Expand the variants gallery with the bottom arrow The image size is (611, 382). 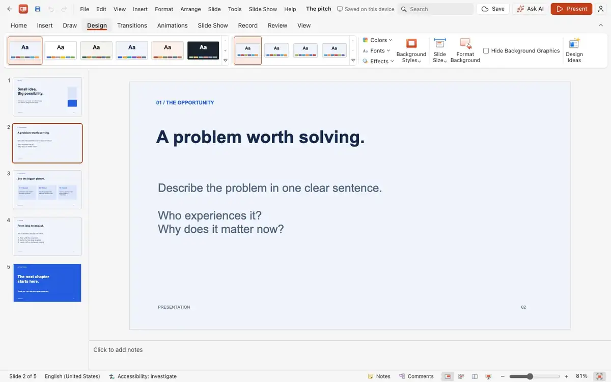click(353, 60)
